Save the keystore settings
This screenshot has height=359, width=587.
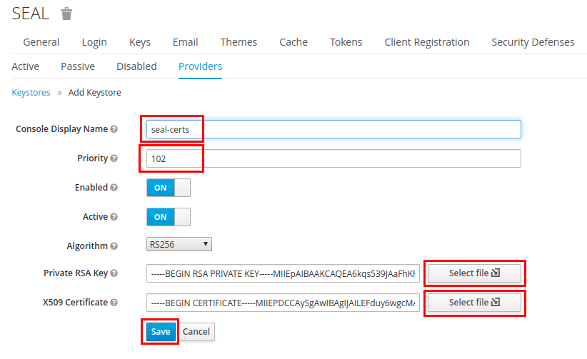pyautogui.click(x=161, y=332)
